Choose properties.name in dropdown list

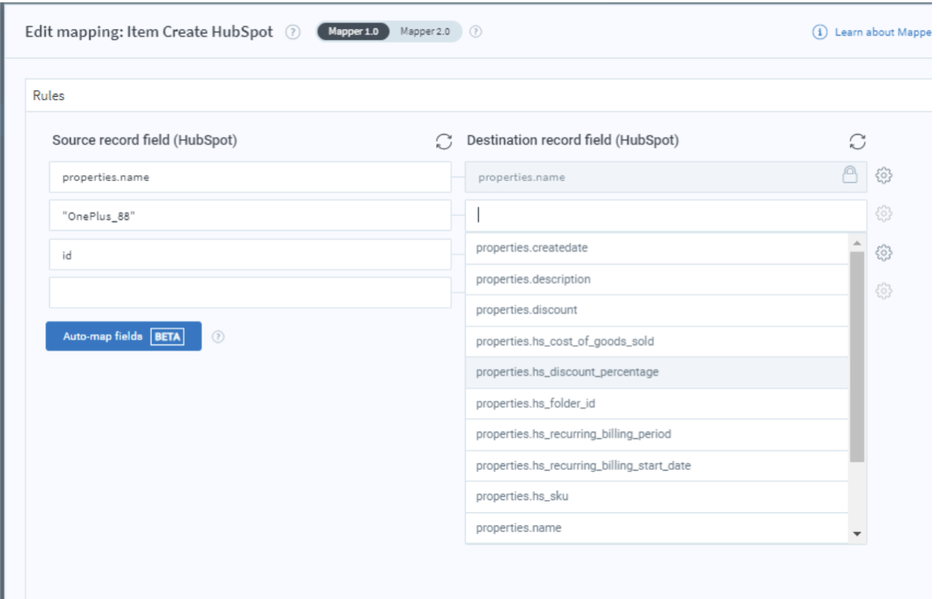point(656,528)
